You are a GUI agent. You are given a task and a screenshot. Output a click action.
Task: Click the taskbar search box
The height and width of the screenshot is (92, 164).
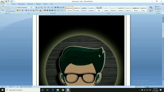(23, 90)
